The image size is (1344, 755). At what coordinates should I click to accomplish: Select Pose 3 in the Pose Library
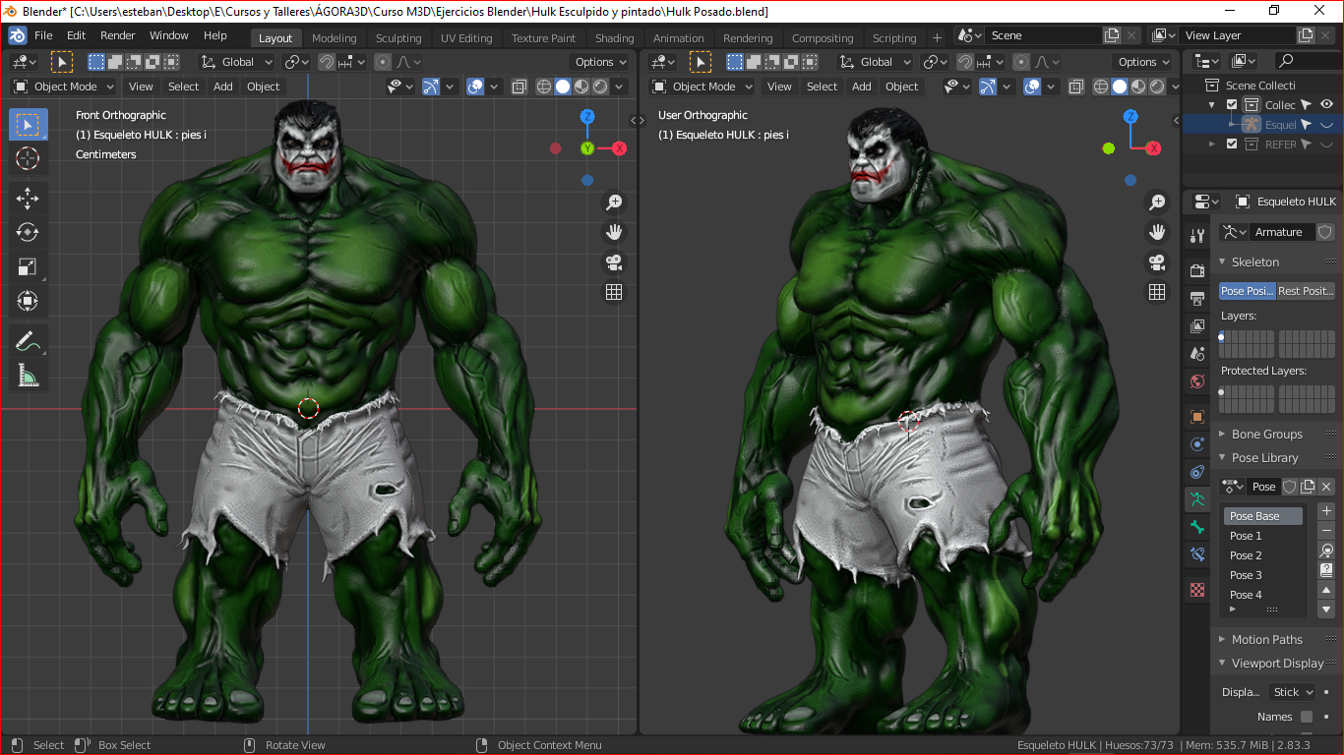tap(1245, 575)
